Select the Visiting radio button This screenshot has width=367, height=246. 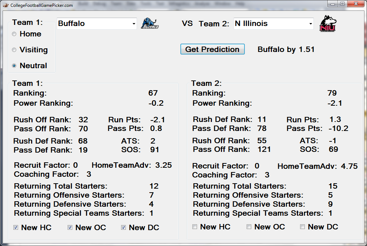click(x=14, y=50)
